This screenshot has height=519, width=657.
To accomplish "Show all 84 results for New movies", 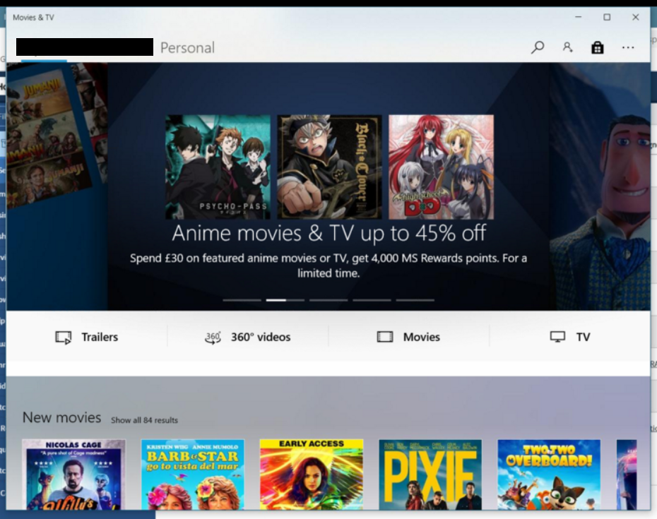I will tap(144, 420).
